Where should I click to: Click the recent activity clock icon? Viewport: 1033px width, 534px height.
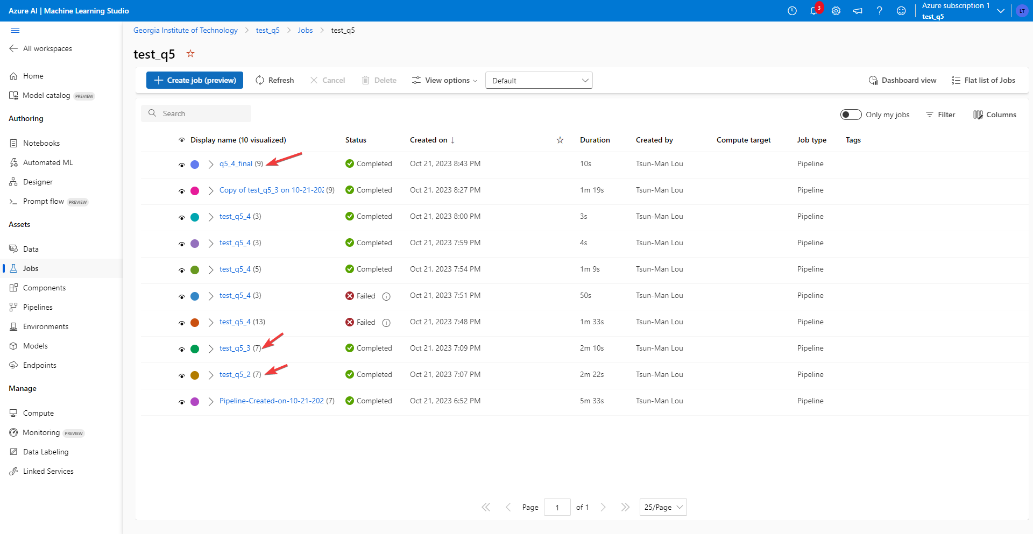pos(792,11)
